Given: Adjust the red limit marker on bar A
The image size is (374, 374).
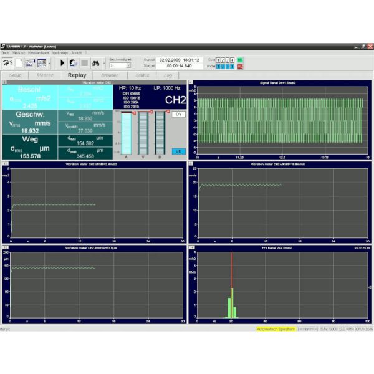Looking at the screenshot, I should pyautogui.click(x=134, y=113).
